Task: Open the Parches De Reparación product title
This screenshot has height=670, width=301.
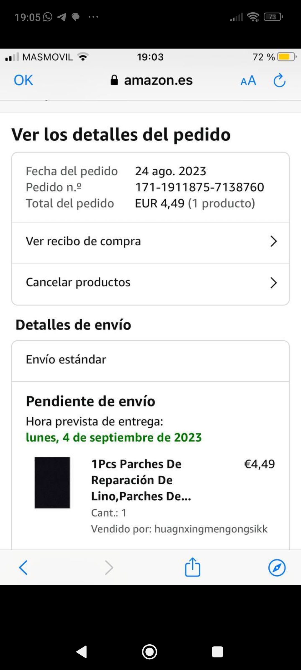Action: 141,480
